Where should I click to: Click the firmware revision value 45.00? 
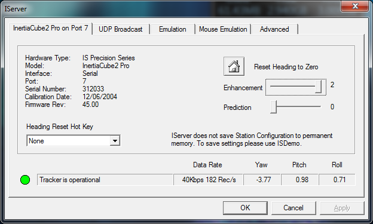point(90,105)
